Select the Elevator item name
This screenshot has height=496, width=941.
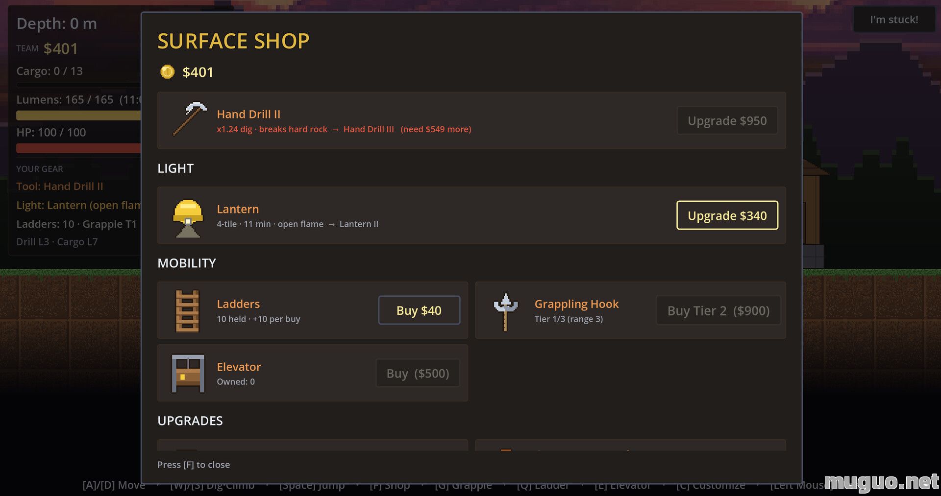[x=239, y=367]
